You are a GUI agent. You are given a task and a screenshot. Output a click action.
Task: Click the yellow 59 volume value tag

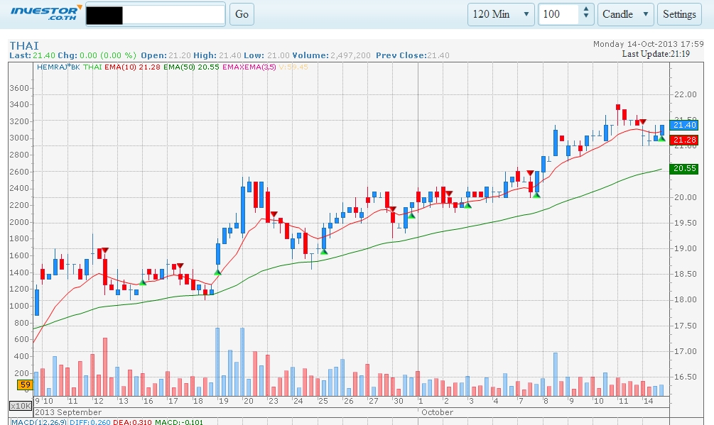coord(26,385)
